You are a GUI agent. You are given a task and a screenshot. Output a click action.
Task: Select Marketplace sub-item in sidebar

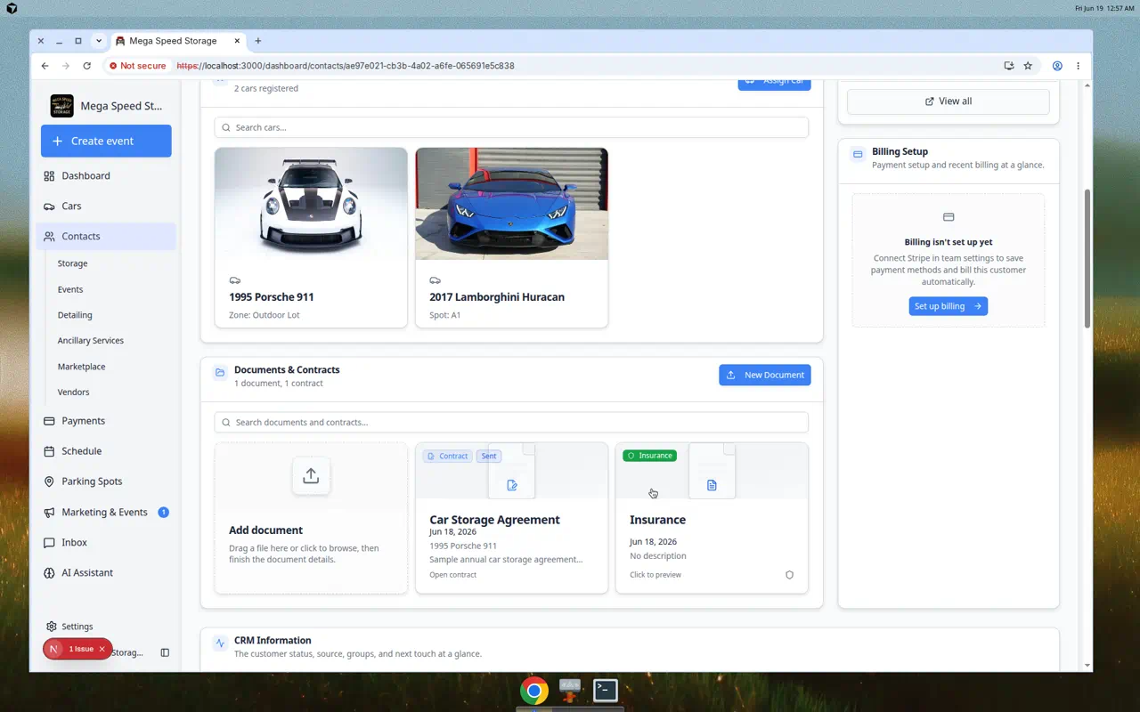coord(82,367)
